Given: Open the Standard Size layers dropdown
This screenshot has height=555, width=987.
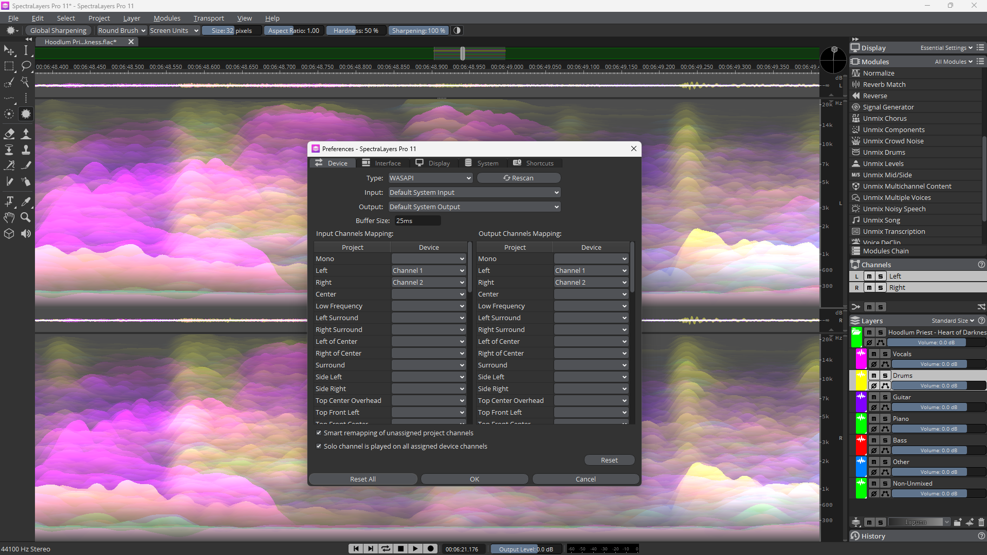Looking at the screenshot, I should click(x=953, y=321).
